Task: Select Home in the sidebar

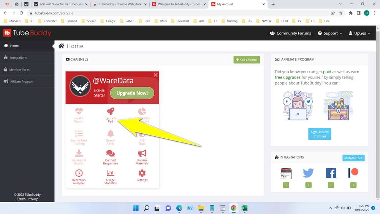Action: click(x=27, y=46)
